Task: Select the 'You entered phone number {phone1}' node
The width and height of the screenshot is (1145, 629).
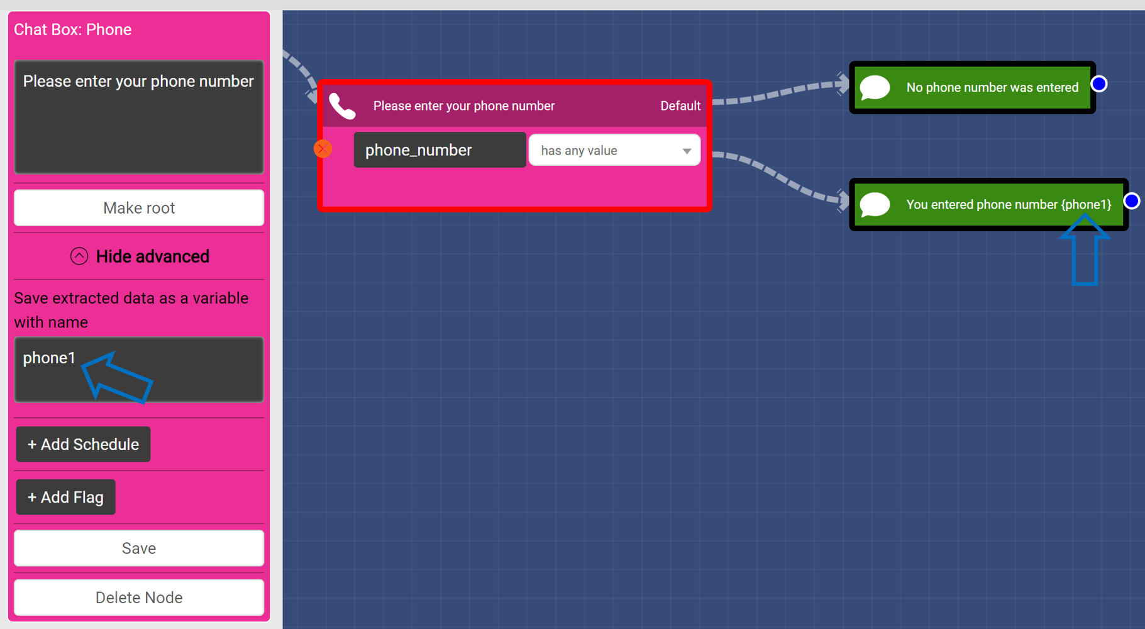Action: pyautogui.click(x=988, y=205)
